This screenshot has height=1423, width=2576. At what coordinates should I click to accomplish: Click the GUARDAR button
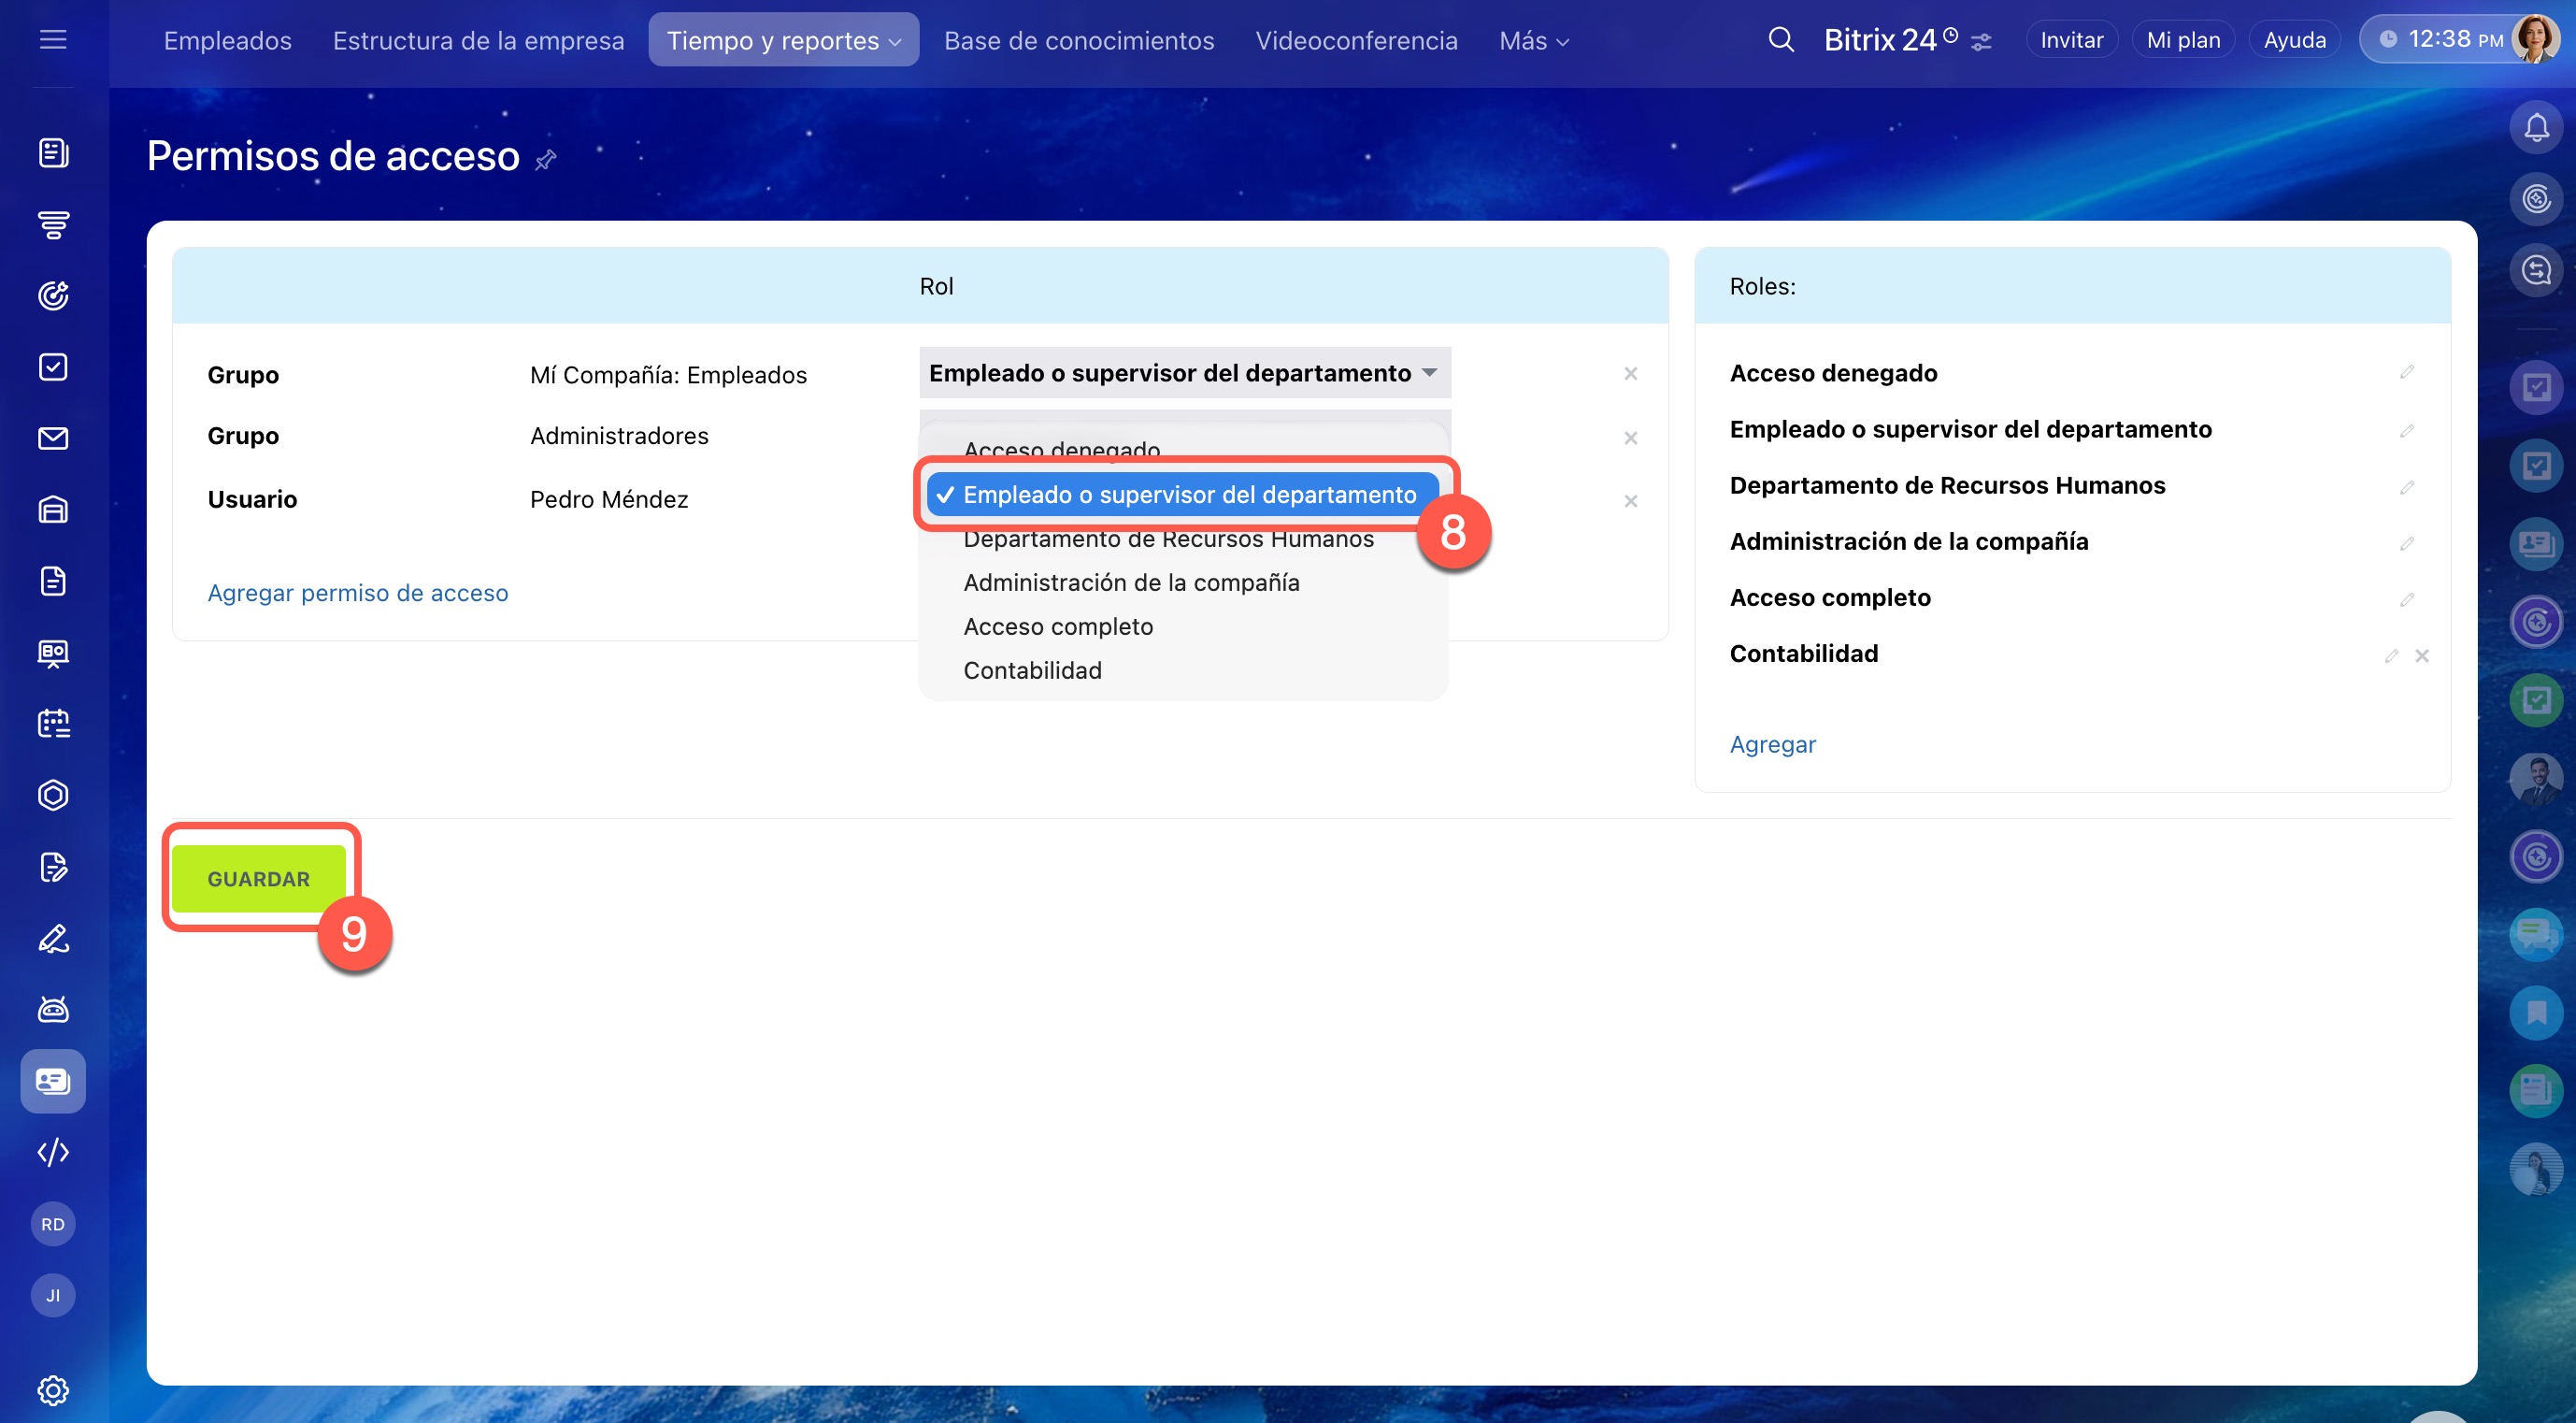(258, 879)
